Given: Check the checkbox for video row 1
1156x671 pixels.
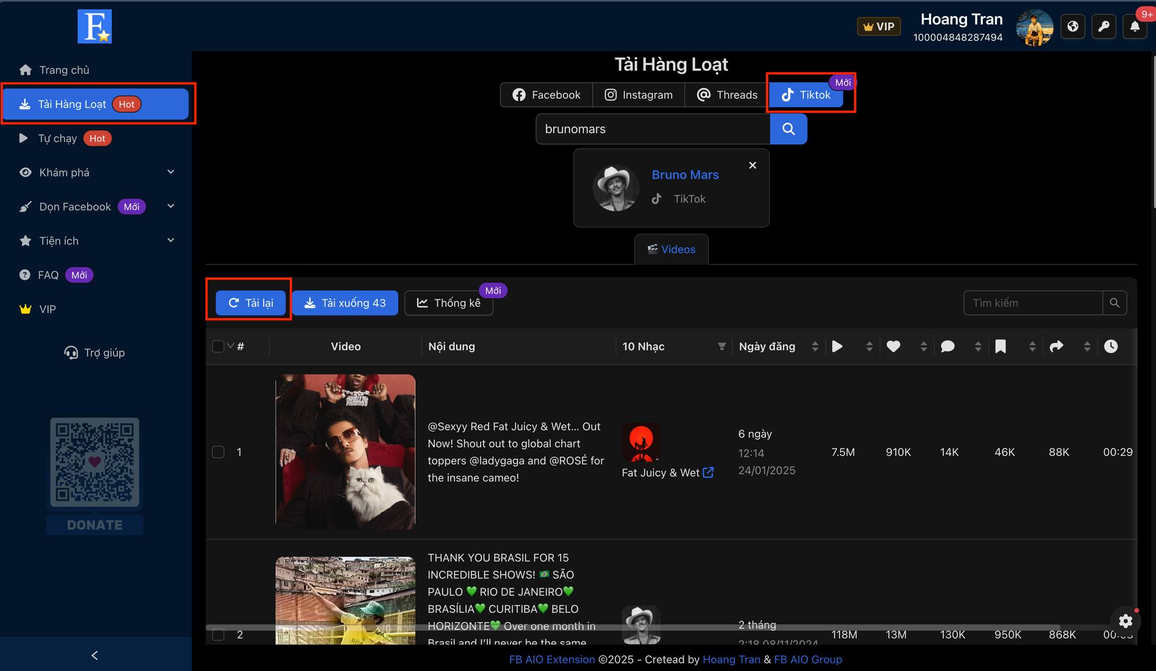Looking at the screenshot, I should click(x=218, y=452).
